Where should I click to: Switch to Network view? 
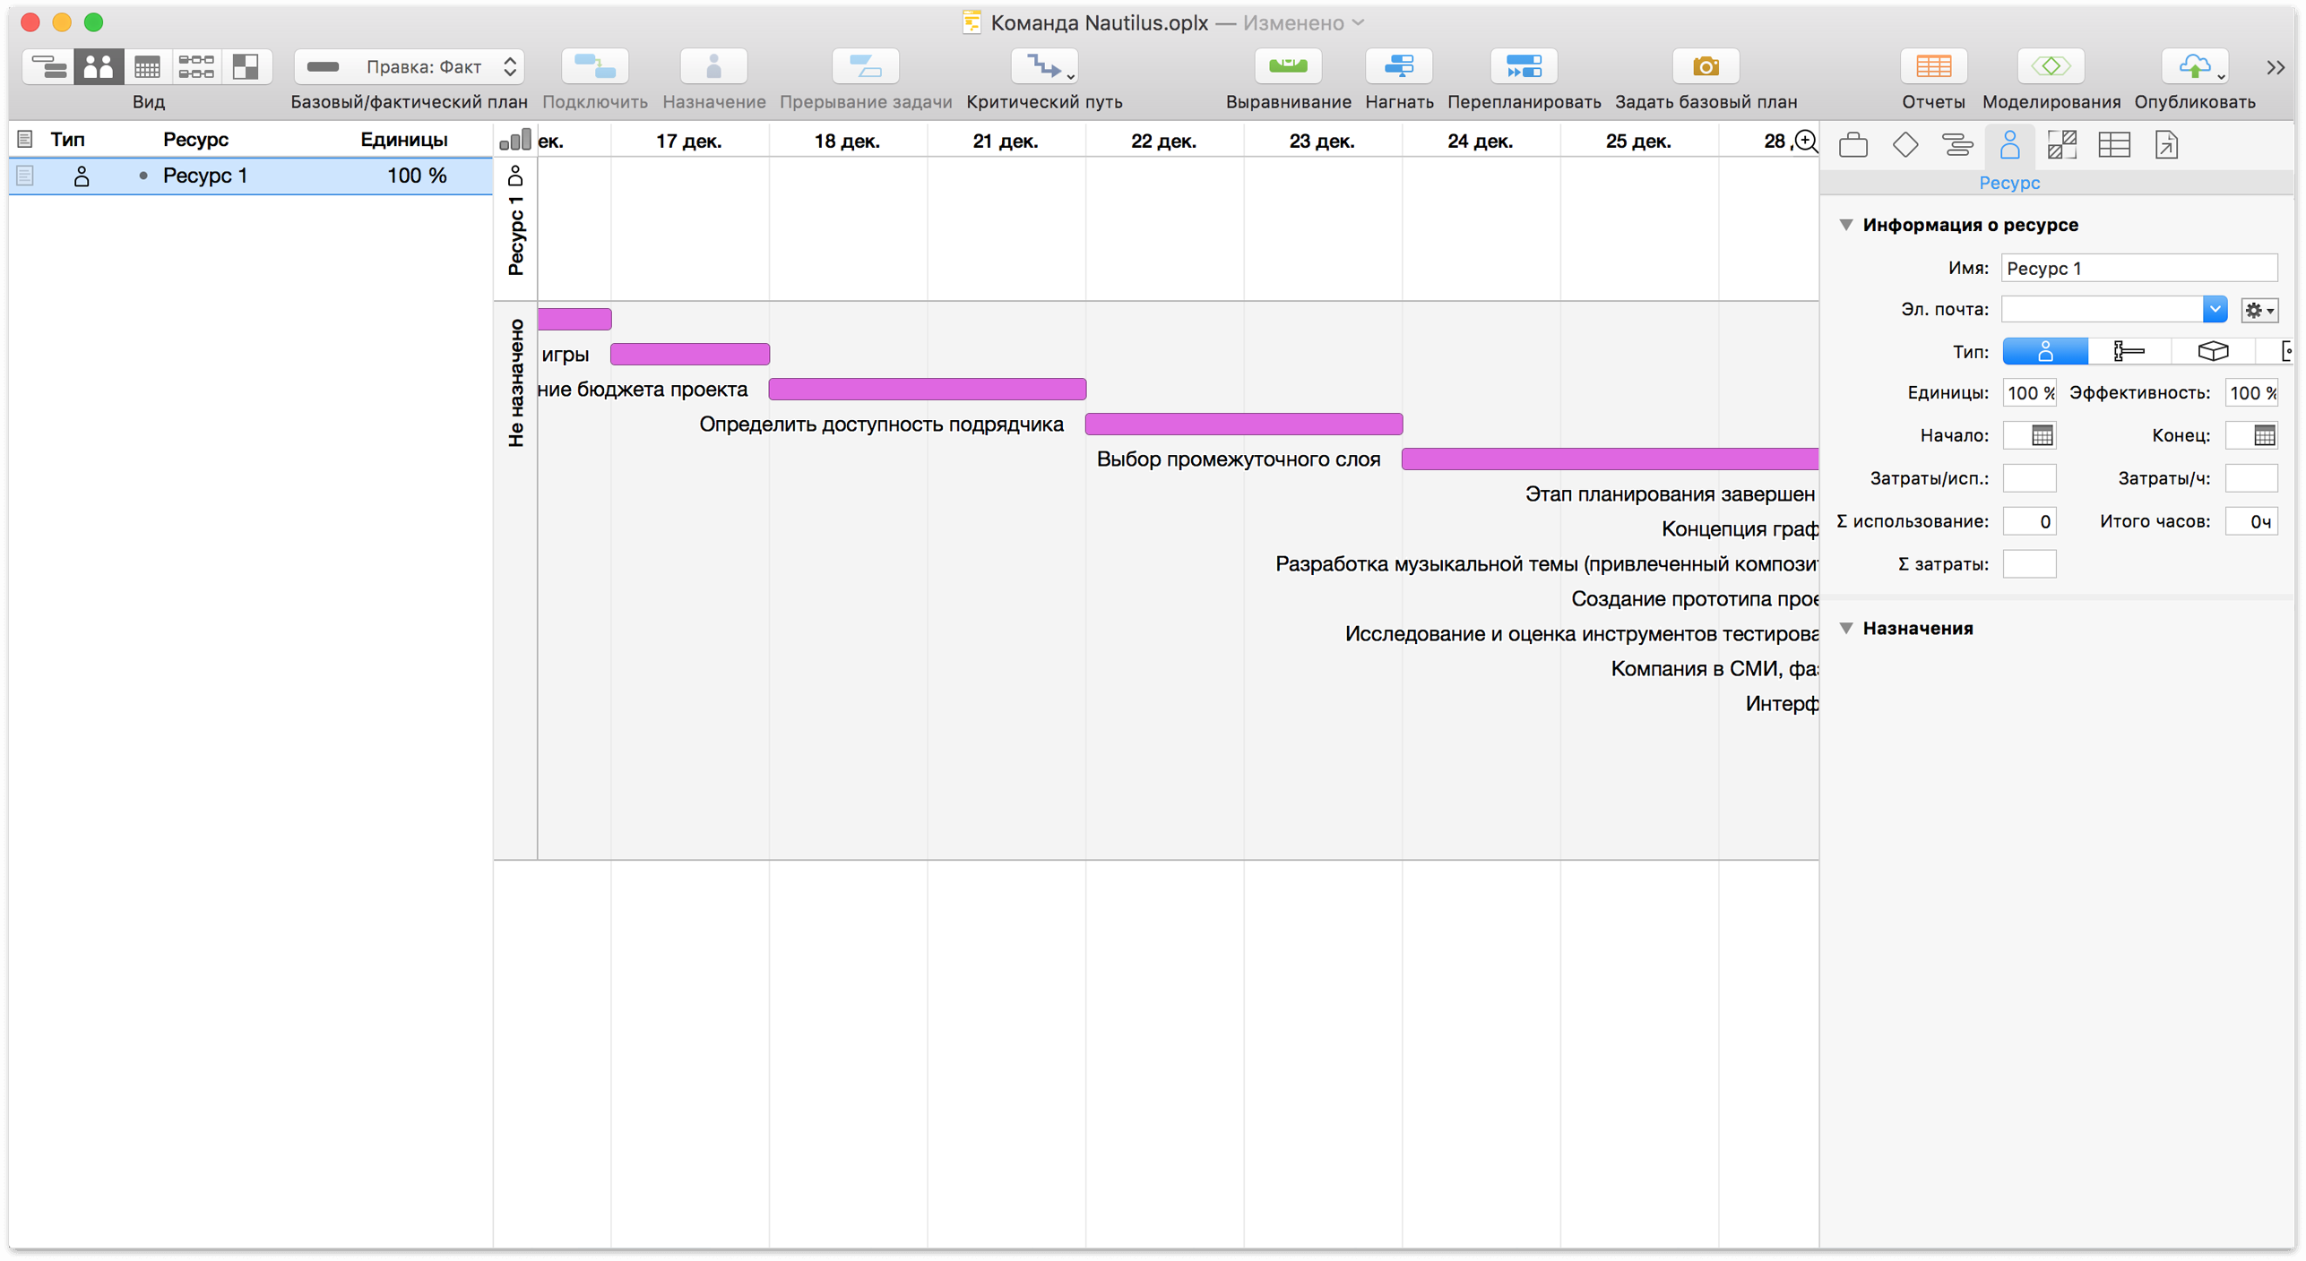(x=196, y=66)
